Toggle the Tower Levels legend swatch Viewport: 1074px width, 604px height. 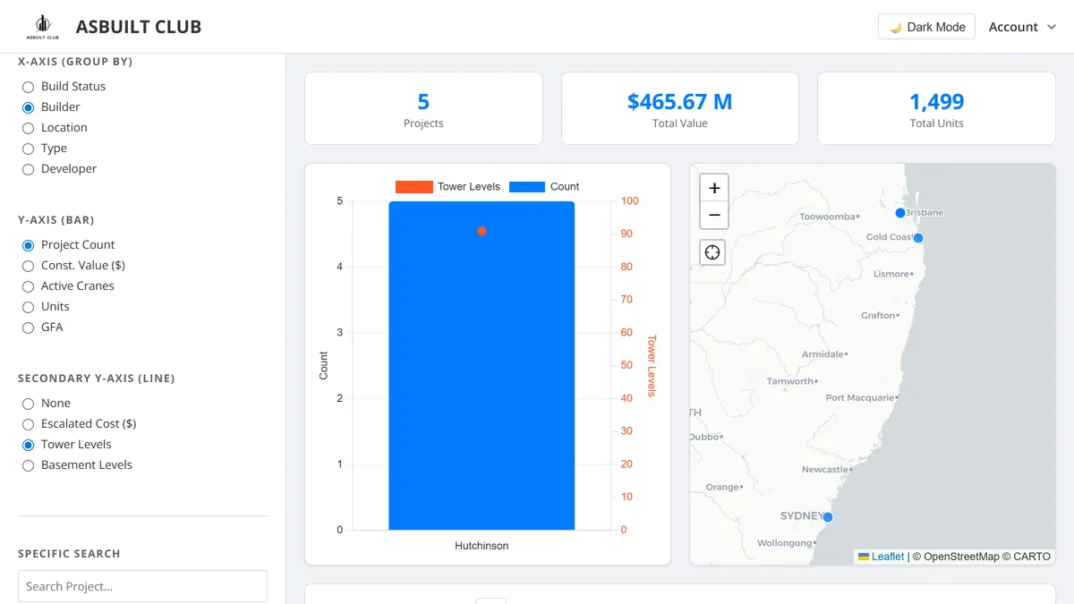[414, 187]
